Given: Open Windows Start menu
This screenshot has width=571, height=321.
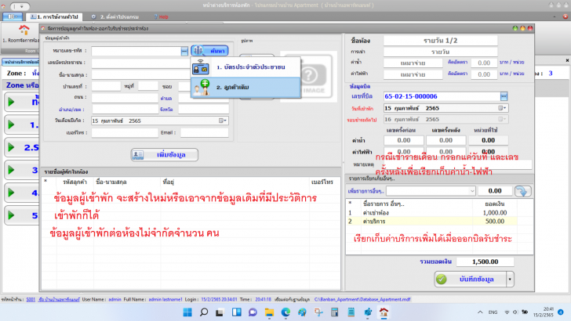Looking at the screenshot, I should click(187, 312).
